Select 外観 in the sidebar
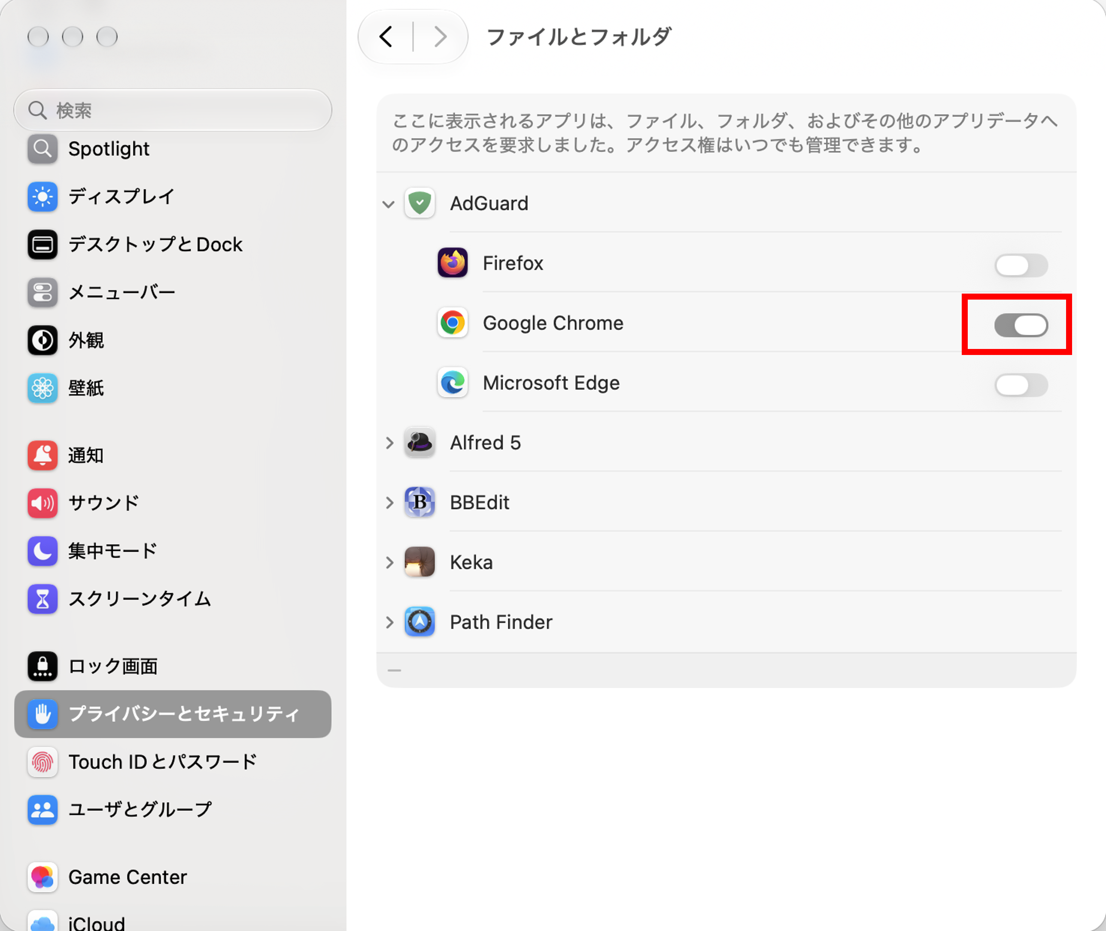 pyautogui.click(x=173, y=340)
